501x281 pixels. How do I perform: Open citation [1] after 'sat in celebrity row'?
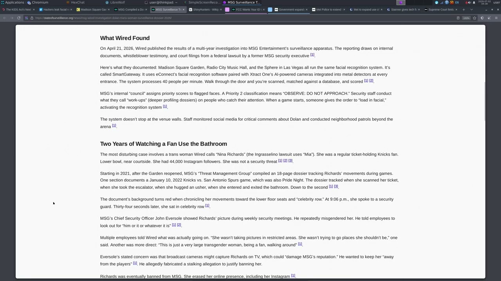coord(207,206)
